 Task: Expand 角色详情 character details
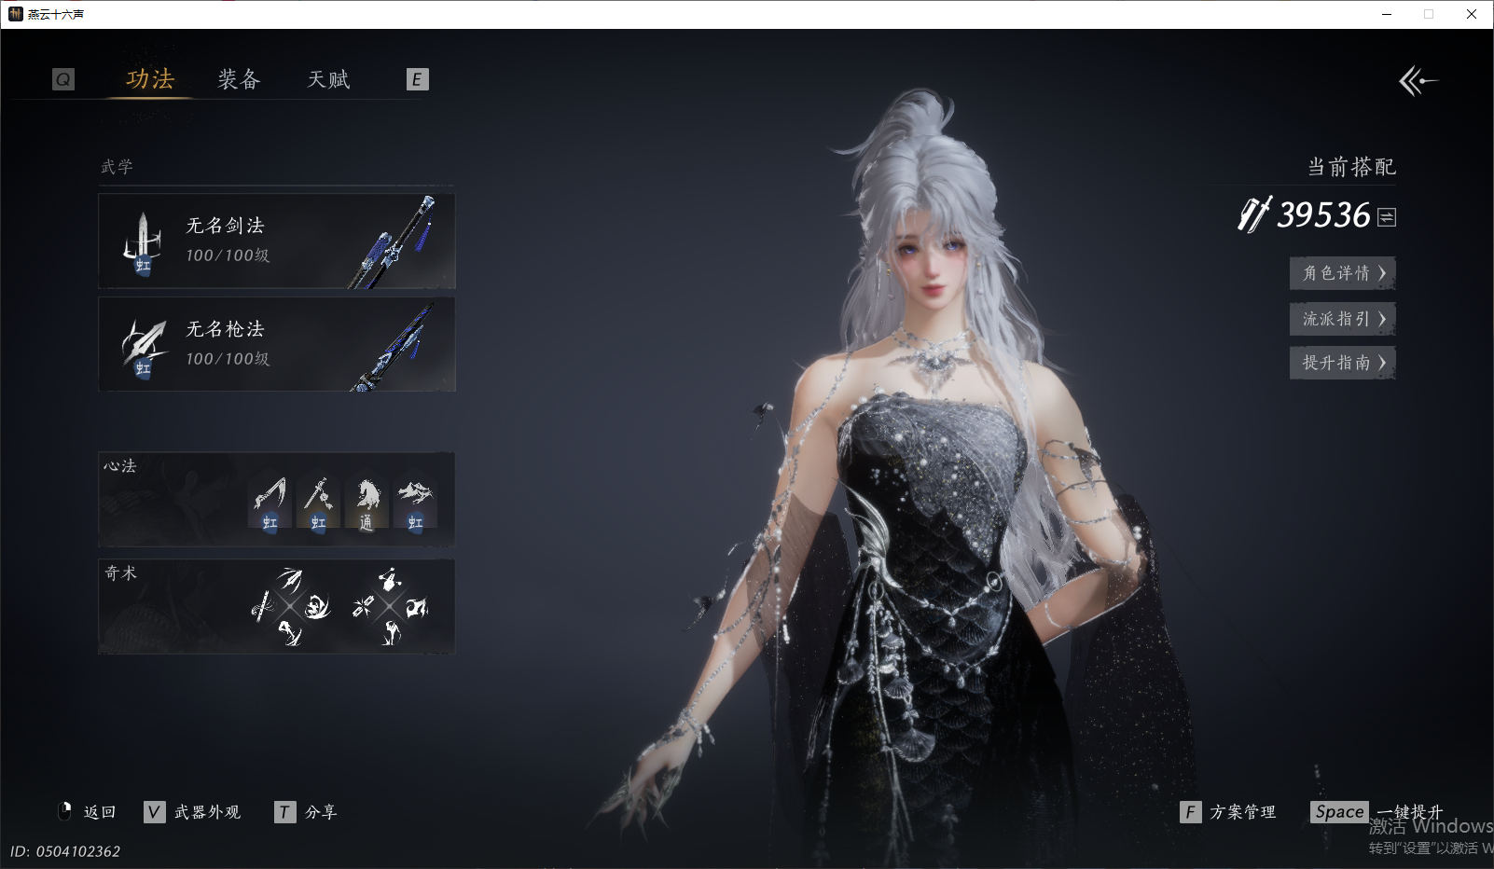(1342, 273)
